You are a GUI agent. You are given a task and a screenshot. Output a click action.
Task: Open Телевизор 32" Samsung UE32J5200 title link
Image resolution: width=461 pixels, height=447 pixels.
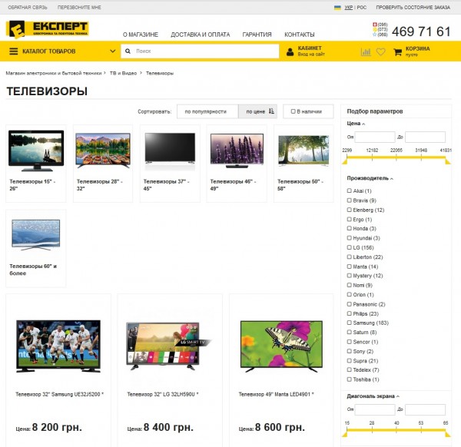(60, 394)
